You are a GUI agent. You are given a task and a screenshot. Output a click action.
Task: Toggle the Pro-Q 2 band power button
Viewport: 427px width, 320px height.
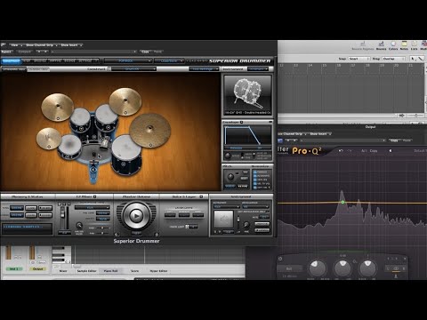tap(280, 259)
